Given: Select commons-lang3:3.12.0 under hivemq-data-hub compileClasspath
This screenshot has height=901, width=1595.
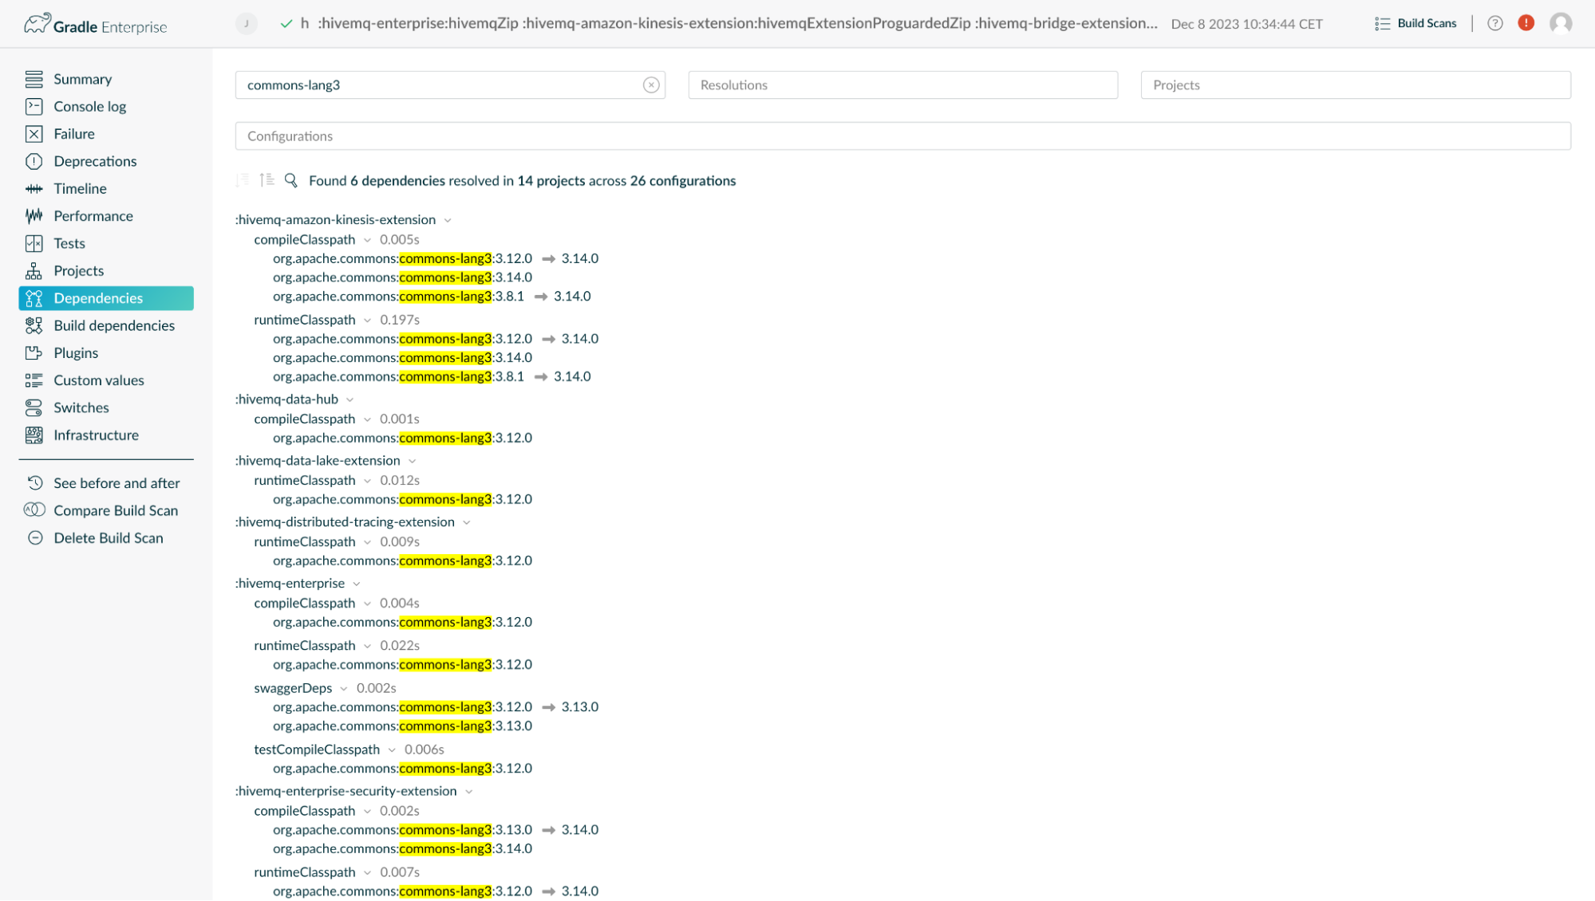Looking at the screenshot, I should click(x=402, y=438).
